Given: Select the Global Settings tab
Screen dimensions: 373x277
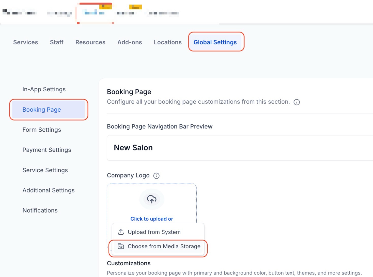Looking at the screenshot, I should pos(215,42).
